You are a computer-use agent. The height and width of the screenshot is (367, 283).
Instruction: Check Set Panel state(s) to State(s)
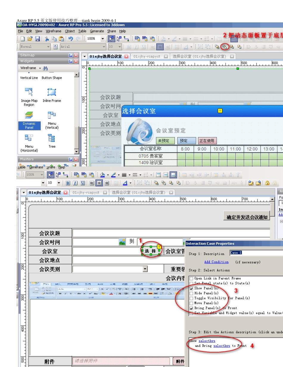[191, 283]
